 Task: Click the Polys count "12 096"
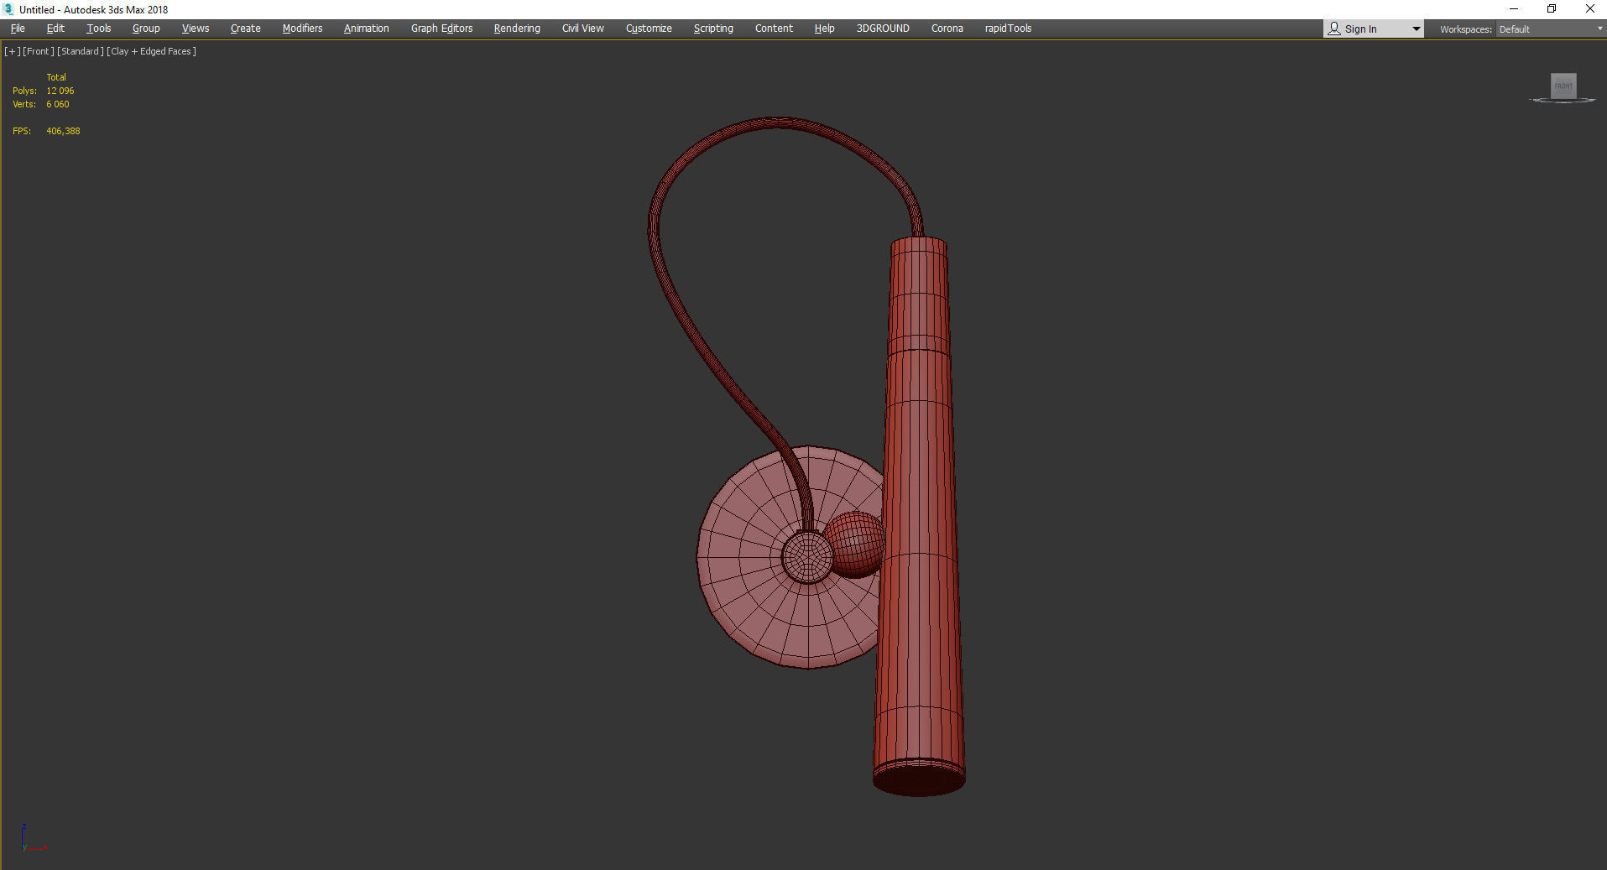[x=60, y=91]
